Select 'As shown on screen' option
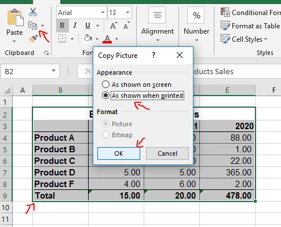Viewport: 281px width, 227px height. (x=137, y=85)
